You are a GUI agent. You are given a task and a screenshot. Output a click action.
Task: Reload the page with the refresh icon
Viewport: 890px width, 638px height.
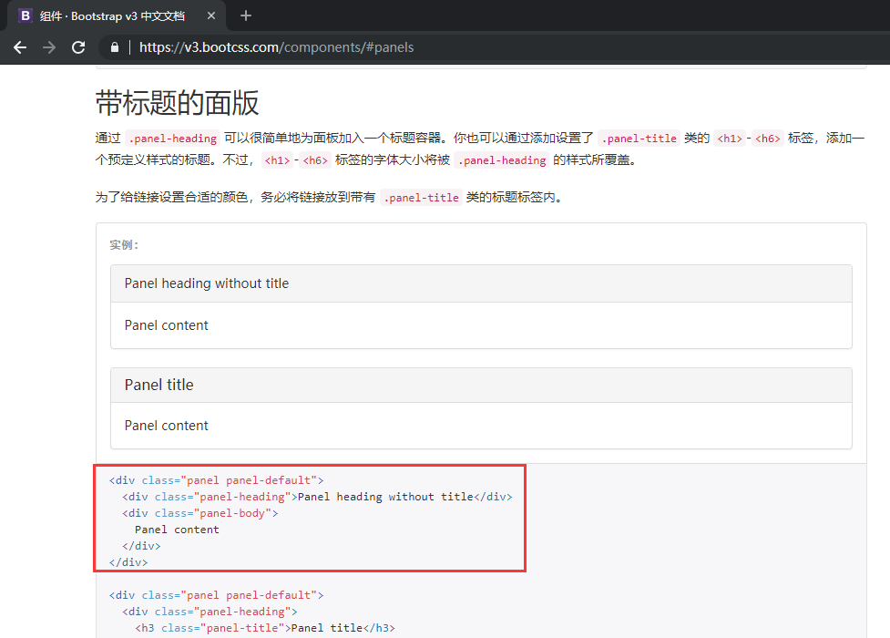[78, 47]
